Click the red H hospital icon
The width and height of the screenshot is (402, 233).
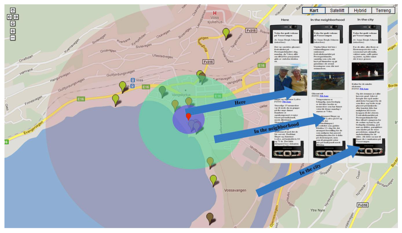click(x=215, y=13)
